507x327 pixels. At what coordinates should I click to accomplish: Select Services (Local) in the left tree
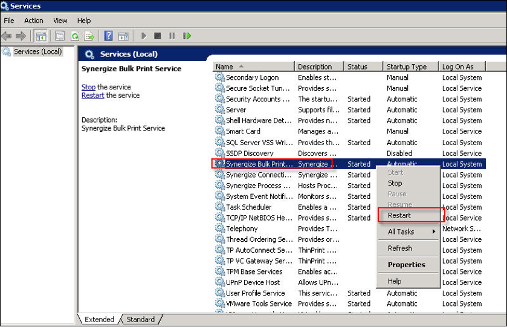[37, 52]
